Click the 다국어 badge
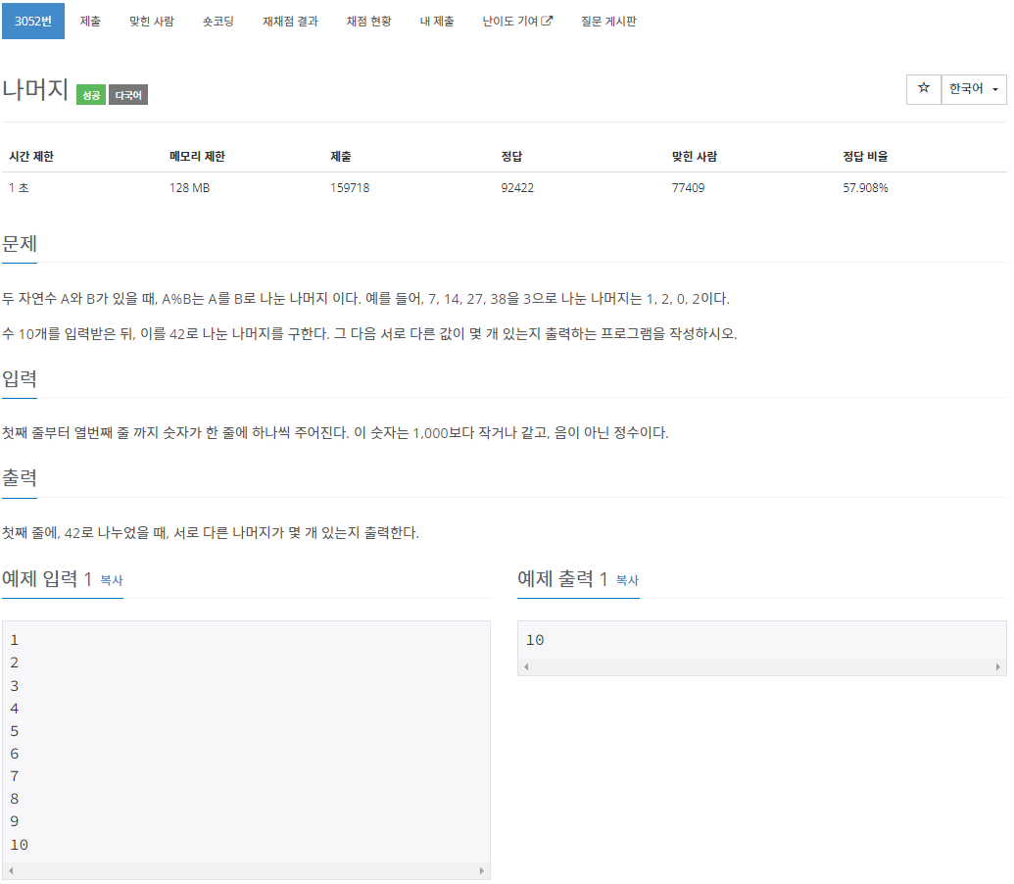The image size is (1014, 884). pyautogui.click(x=128, y=95)
